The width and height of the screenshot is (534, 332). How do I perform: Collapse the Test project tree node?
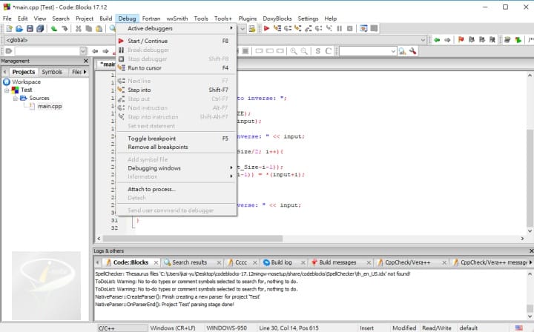click(7, 90)
